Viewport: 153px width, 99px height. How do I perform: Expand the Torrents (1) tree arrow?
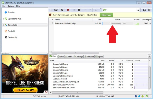(4, 25)
